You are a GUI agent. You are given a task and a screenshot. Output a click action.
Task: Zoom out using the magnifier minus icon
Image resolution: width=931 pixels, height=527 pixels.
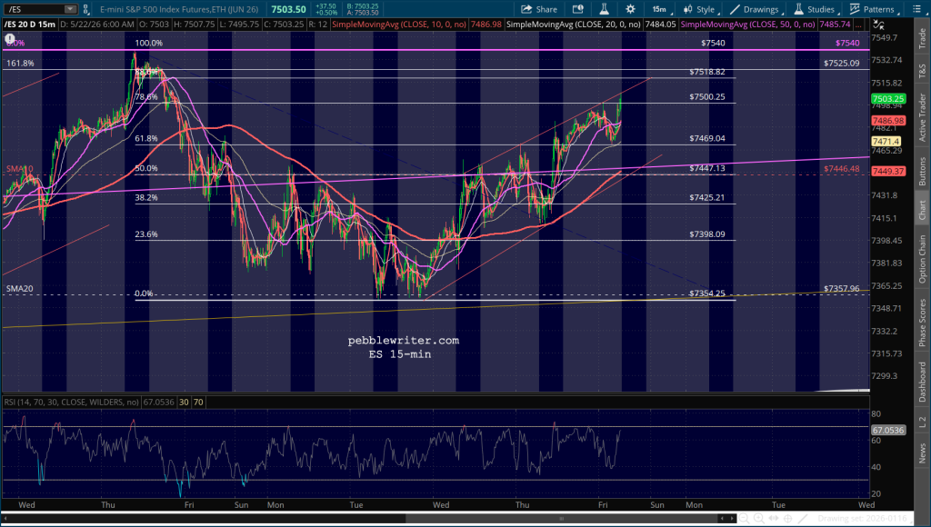coord(744,518)
